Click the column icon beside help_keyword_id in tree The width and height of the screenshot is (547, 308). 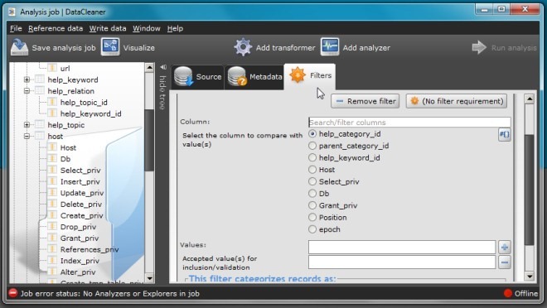click(x=52, y=113)
